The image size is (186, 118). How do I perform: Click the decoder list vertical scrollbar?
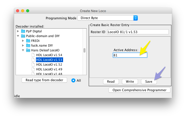tap(84, 50)
